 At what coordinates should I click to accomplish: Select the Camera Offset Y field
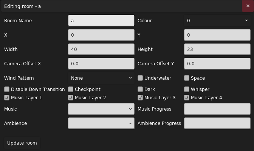(x=216, y=64)
